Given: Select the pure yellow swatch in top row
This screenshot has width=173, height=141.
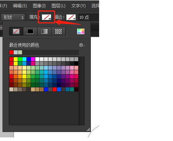Looking at the screenshot, I should tap(15, 59).
